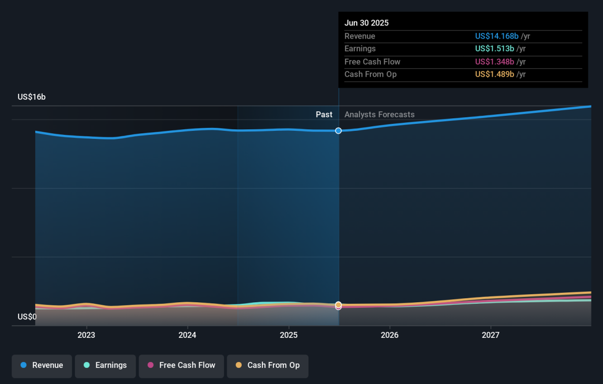Viewport: 603px width, 384px height.
Task: Toggle the Earnings legend button
Action: [x=105, y=365]
